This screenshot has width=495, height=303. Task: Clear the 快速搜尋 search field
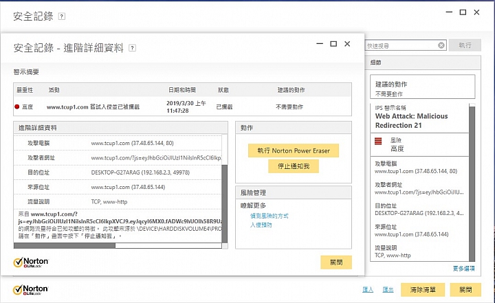point(441,45)
